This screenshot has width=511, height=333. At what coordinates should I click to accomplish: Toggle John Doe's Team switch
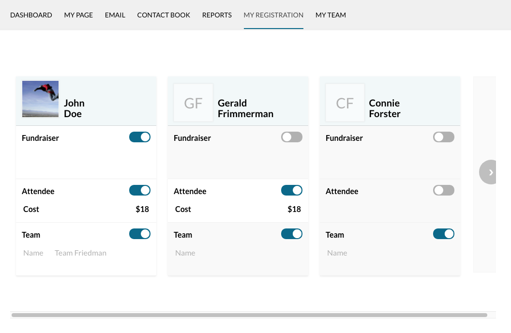pyautogui.click(x=140, y=234)
